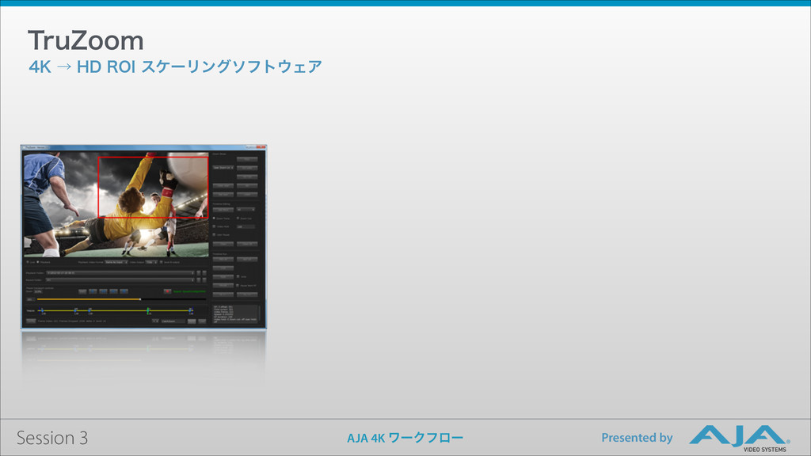
Task: Expand the Playback Folder path dropdown
Action: [120, 273]
